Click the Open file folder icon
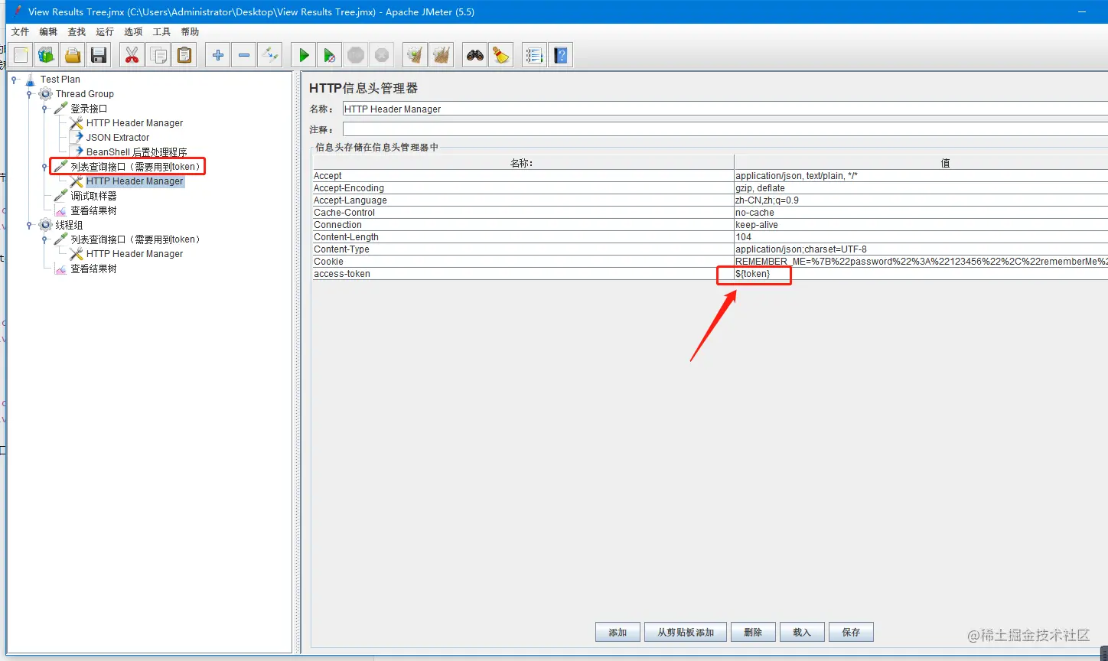 [73, 55]
